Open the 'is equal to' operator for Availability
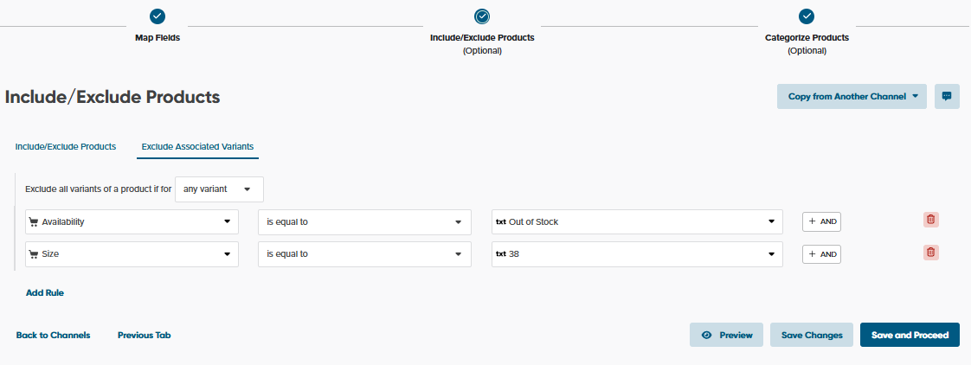The width and height of the screenshot is (971, 365). point(364,222)
